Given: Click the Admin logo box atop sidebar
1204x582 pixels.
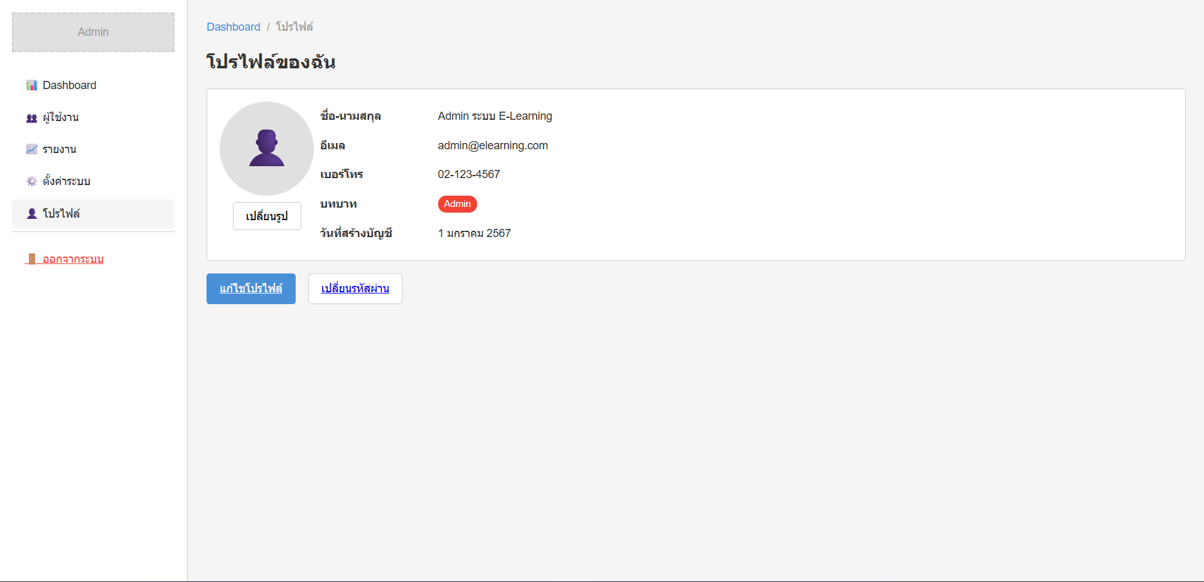Looking at the screenshot, I should [x=93, y=32].
